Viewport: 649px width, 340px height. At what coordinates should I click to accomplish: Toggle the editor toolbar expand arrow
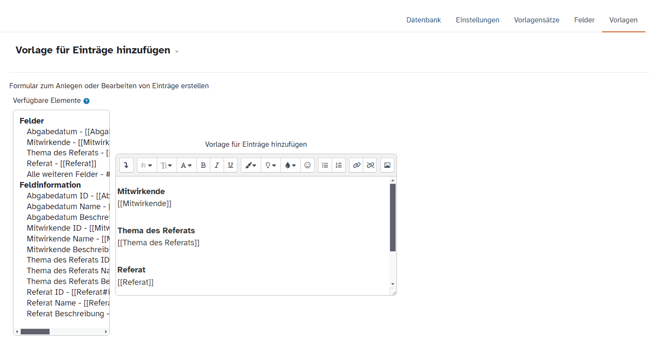[x=126, y=165]
